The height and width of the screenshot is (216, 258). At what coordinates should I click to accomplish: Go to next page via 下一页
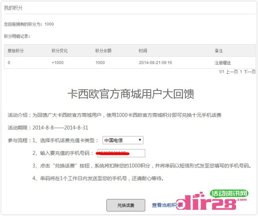249,72
